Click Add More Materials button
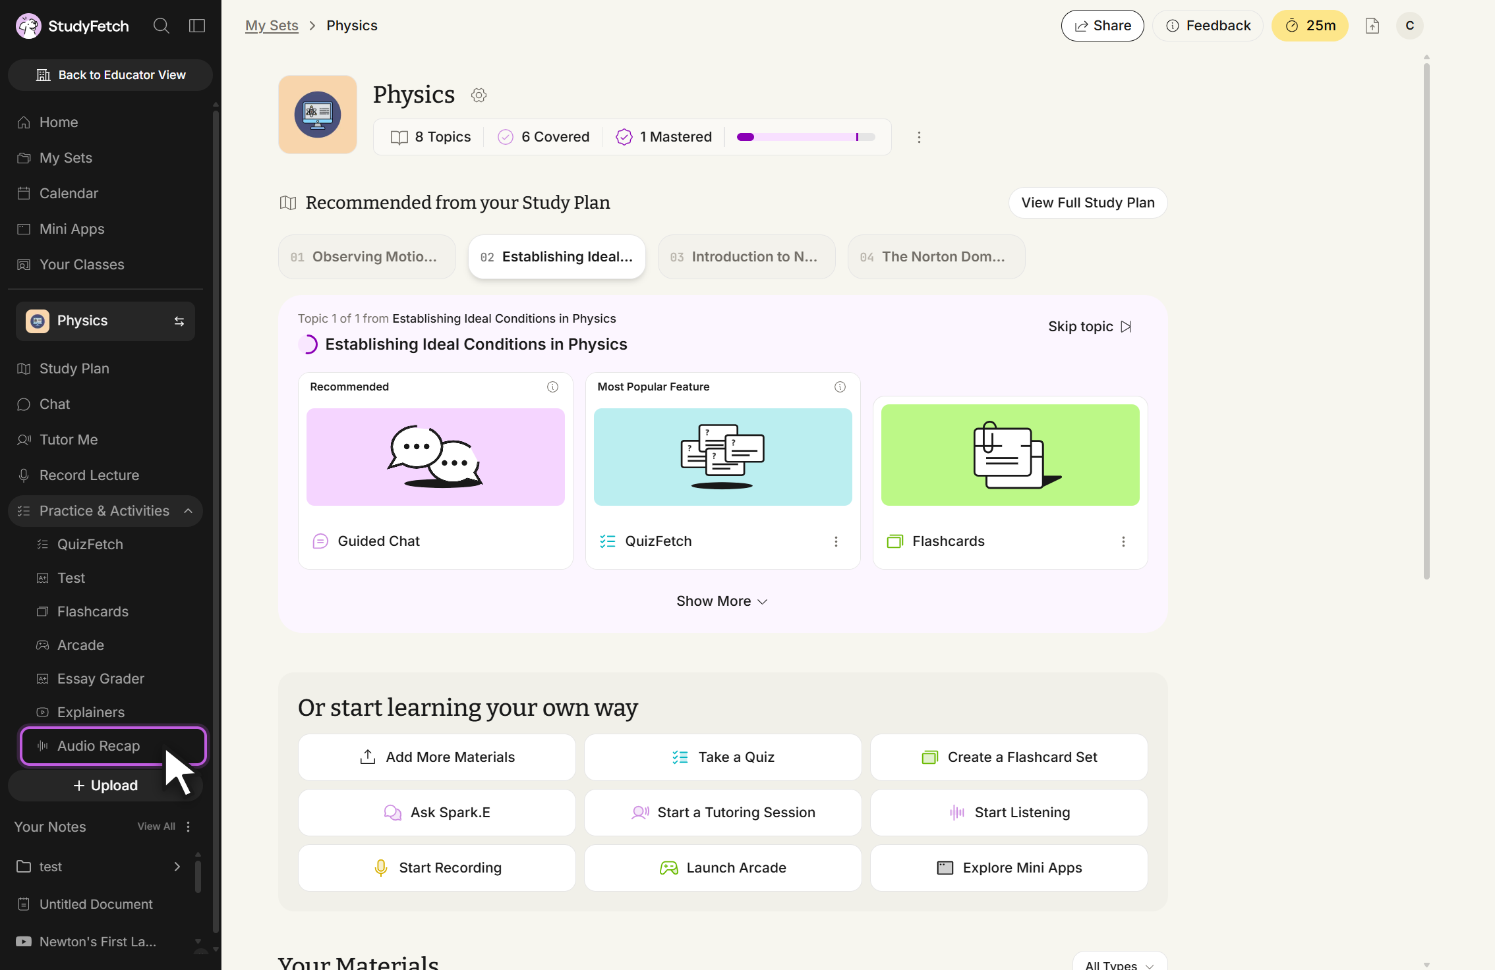This screenshot has height=970, width=1495. pyautogui.click(x=436, y=757)
